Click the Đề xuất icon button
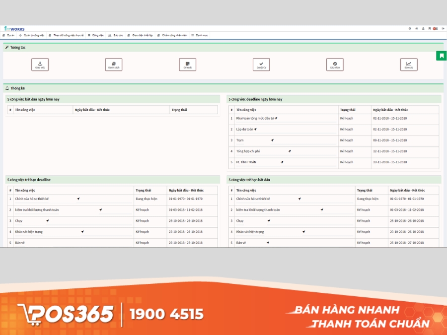 (x=187, y=65)
